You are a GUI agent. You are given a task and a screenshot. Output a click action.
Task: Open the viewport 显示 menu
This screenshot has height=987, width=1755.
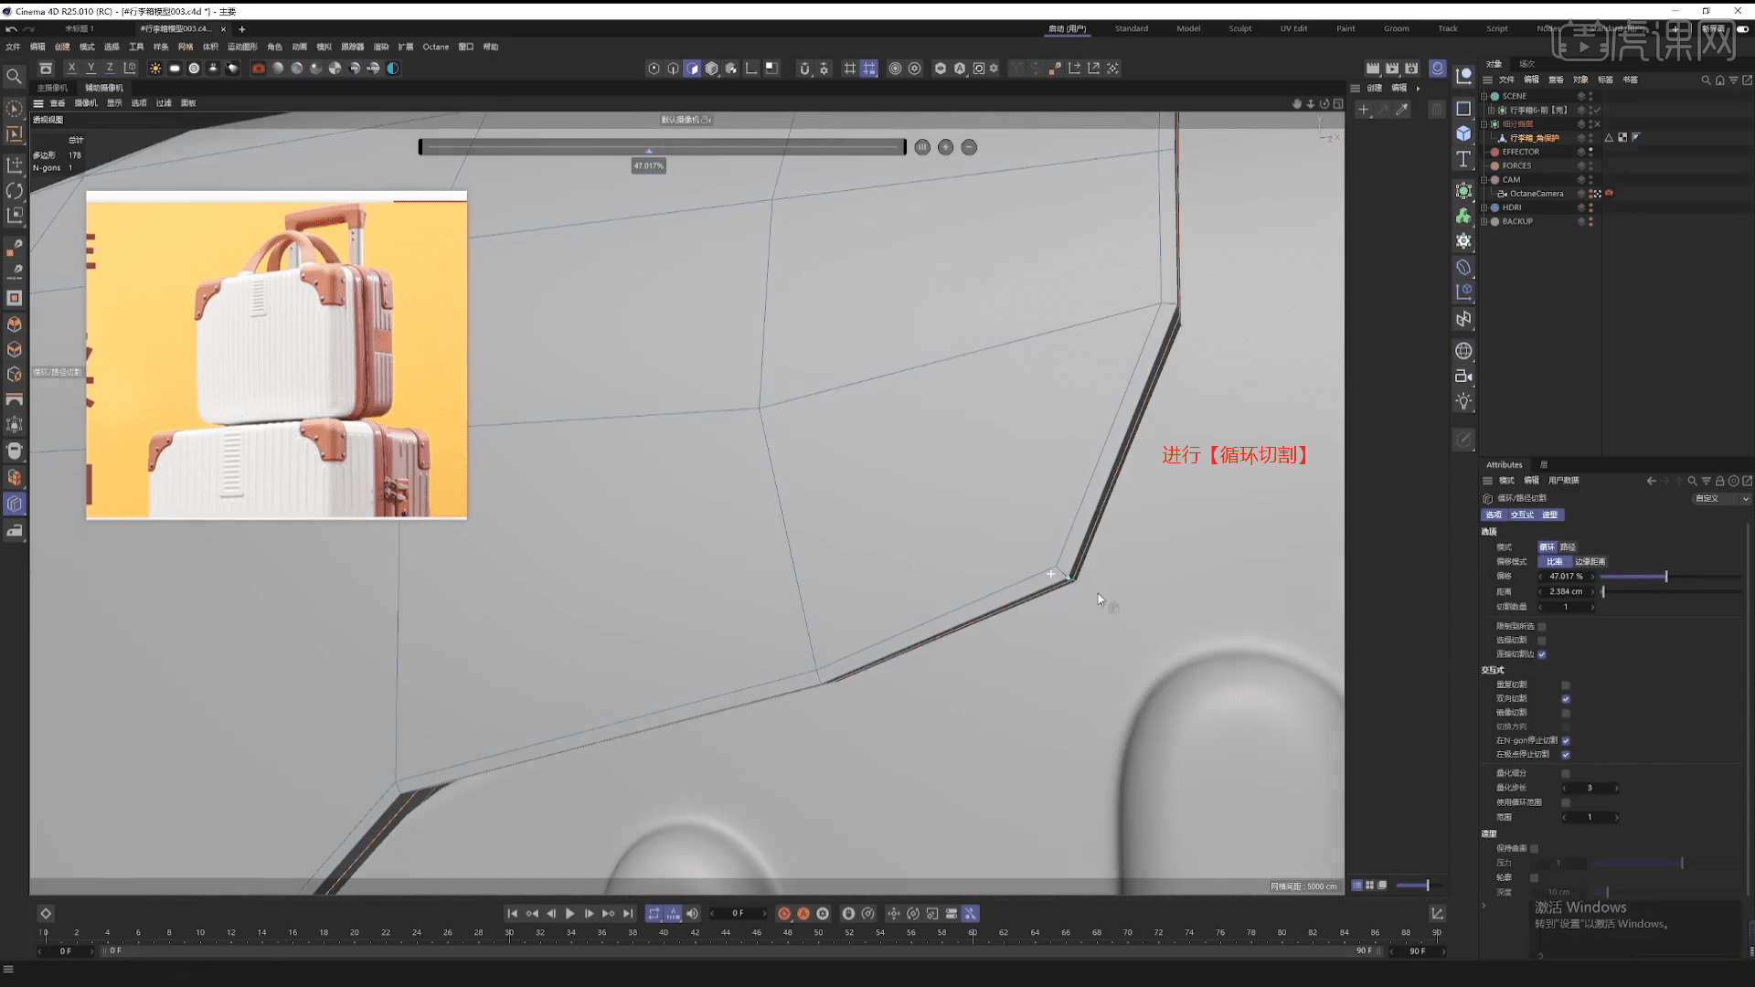(x=114, y=103)
